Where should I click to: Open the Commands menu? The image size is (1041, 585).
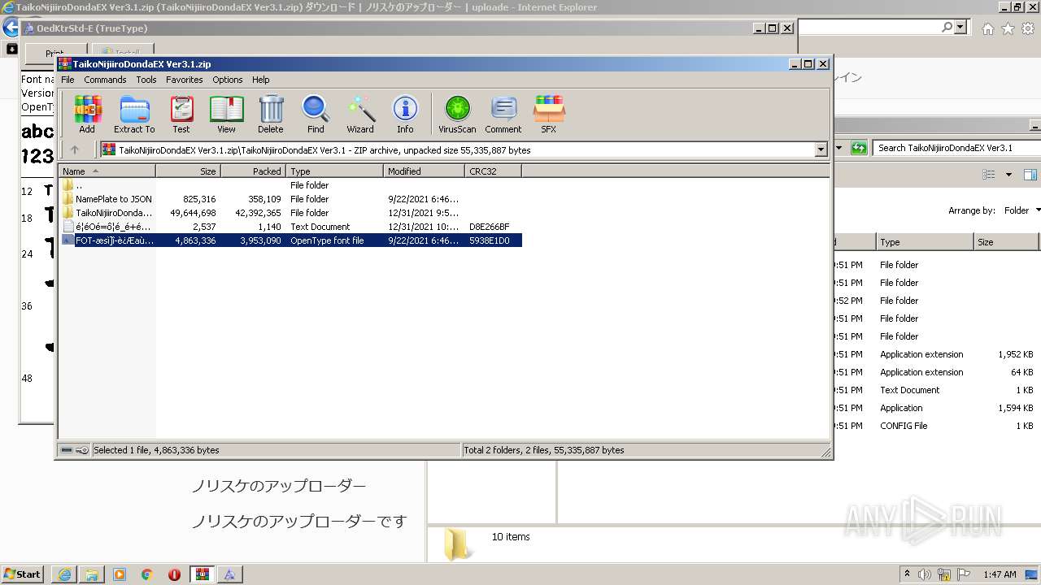click(105, 80)
